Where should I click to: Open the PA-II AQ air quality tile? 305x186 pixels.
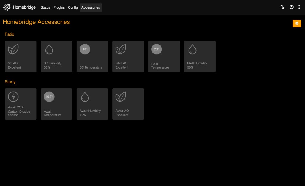128,56
